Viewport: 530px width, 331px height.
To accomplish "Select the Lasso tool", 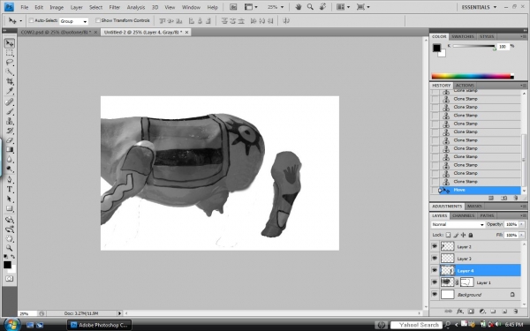I will [10, 62].
